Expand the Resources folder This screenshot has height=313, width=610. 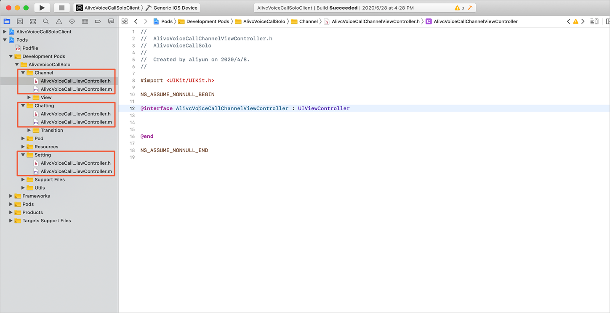[23, 147]
